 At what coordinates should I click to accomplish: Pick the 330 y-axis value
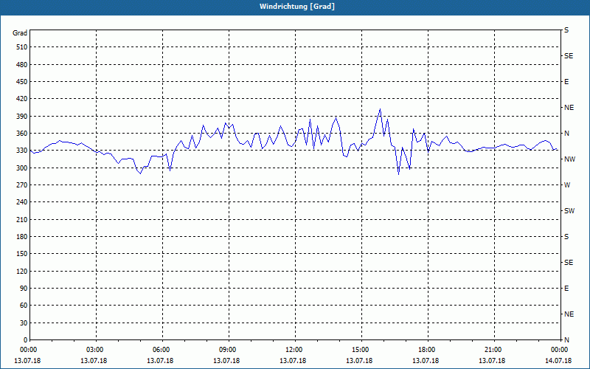(x=22, y=151)
